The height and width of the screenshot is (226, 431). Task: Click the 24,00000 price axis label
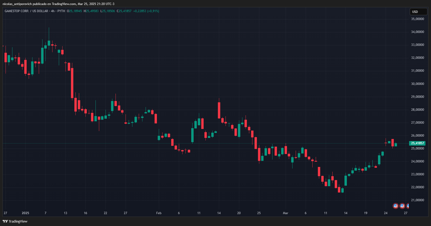[418, 161]
